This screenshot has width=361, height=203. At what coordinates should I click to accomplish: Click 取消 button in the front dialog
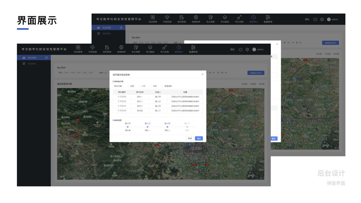pos(190,139)
